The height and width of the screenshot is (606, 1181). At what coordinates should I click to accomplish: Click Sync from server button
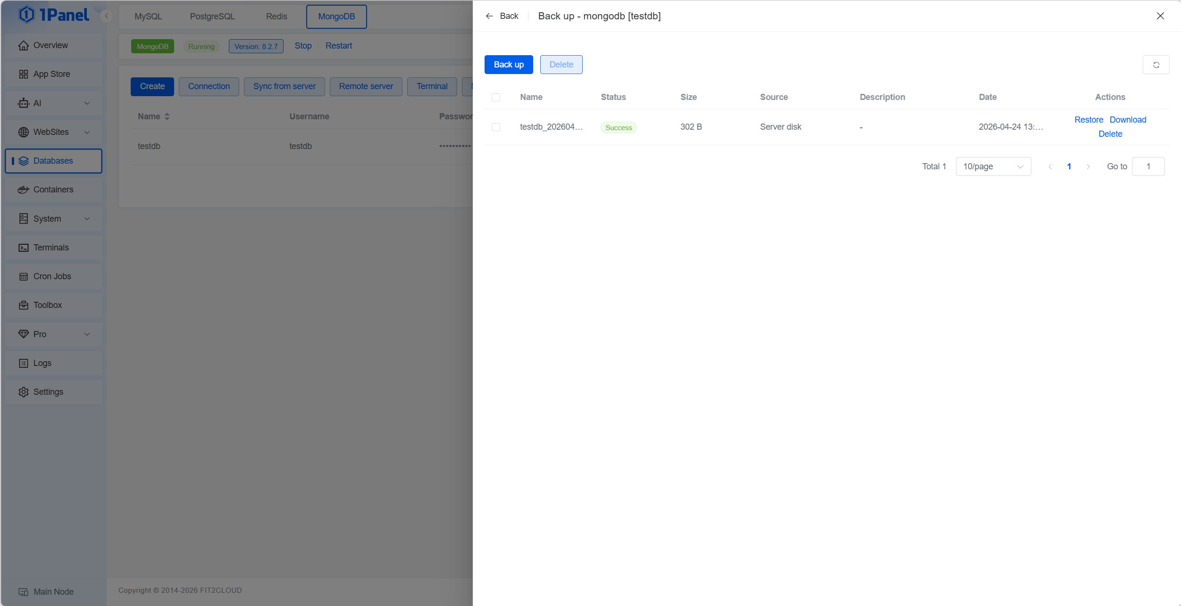[x=285, y=86]
